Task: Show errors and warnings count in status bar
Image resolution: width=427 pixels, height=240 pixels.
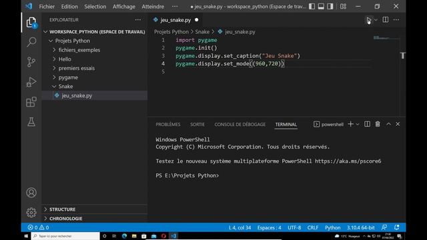Action: coord(38,227)
